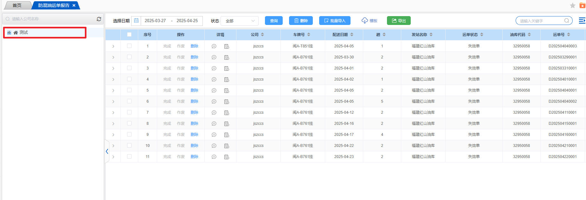
Task: Open the document detail icon in row 3
Action: point(227,69)
